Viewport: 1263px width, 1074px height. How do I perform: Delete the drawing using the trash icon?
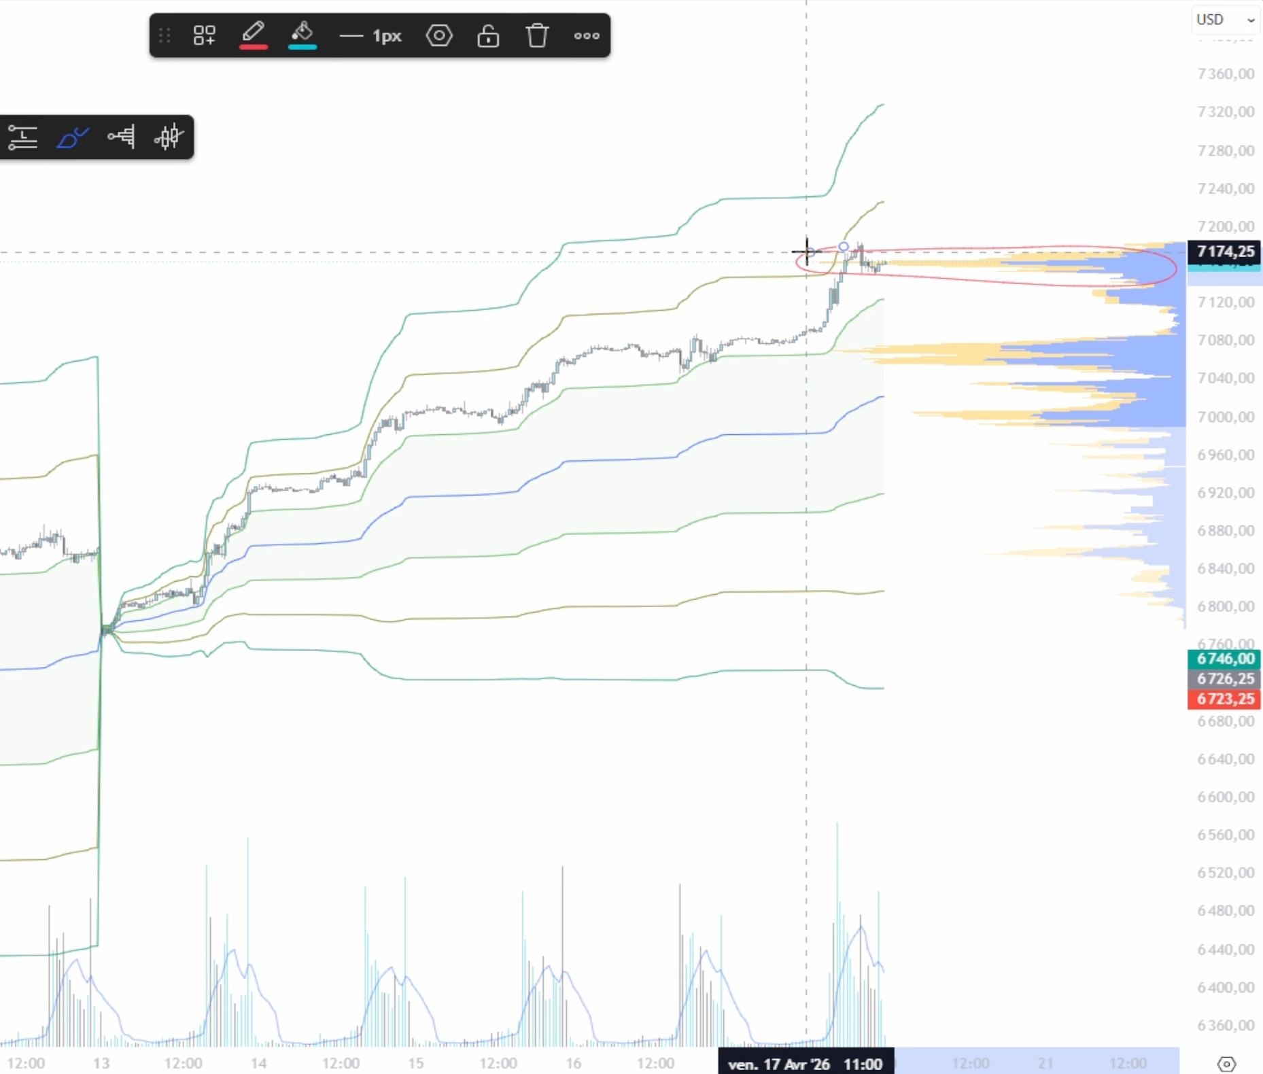click(x=538, y=35)
